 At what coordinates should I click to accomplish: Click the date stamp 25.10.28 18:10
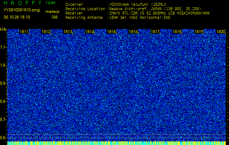click(x=17, y=17)
